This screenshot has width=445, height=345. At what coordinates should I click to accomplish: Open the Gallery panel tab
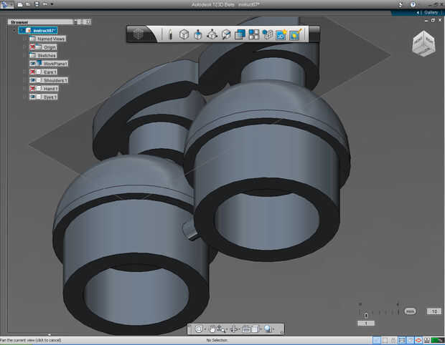coord(431,12)
